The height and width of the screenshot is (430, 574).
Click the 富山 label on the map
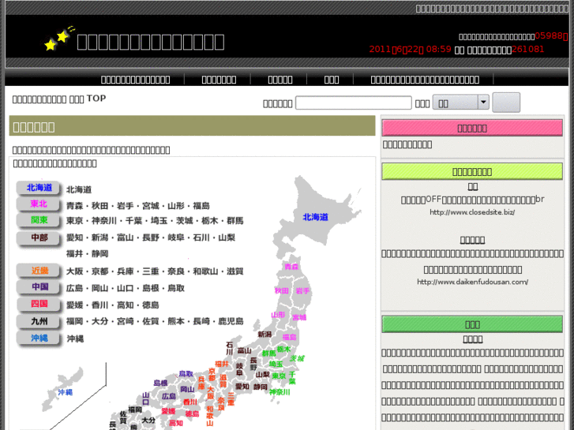(x=244, y=350)
